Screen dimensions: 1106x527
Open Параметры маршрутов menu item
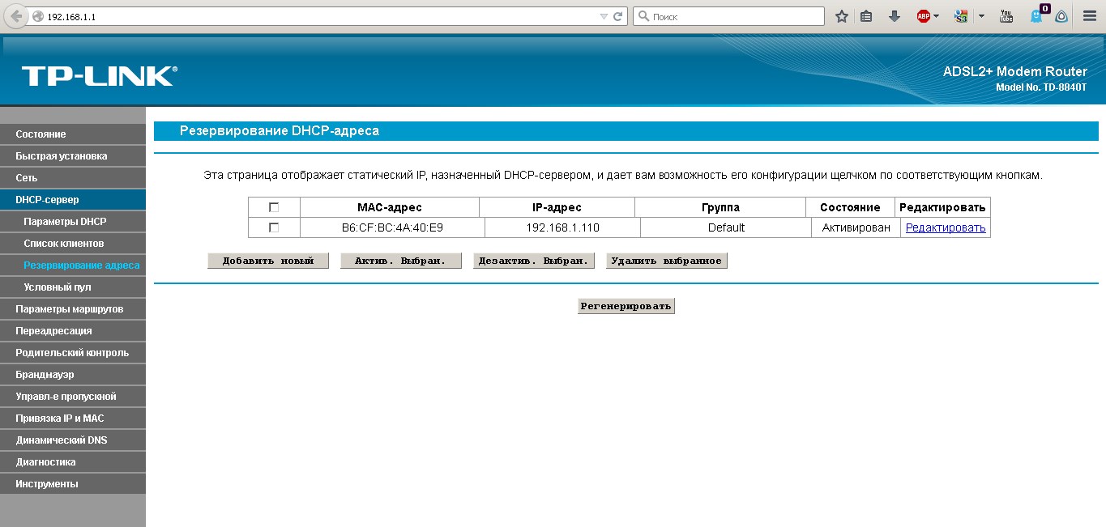click(x=73, y=308)
